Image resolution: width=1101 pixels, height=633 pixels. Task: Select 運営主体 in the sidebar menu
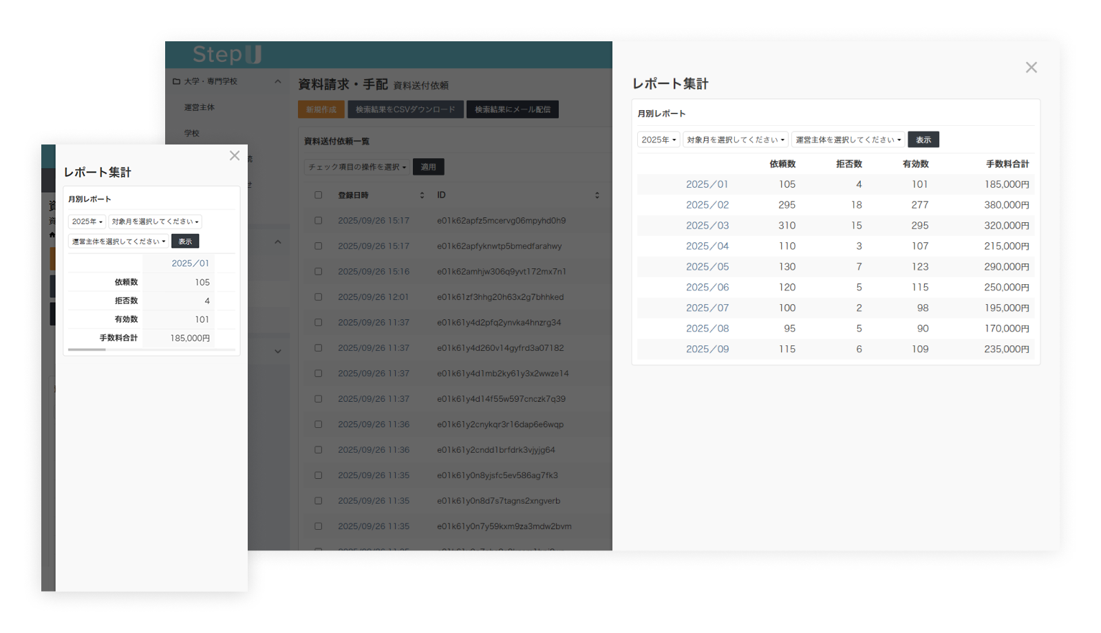[200, 107]
